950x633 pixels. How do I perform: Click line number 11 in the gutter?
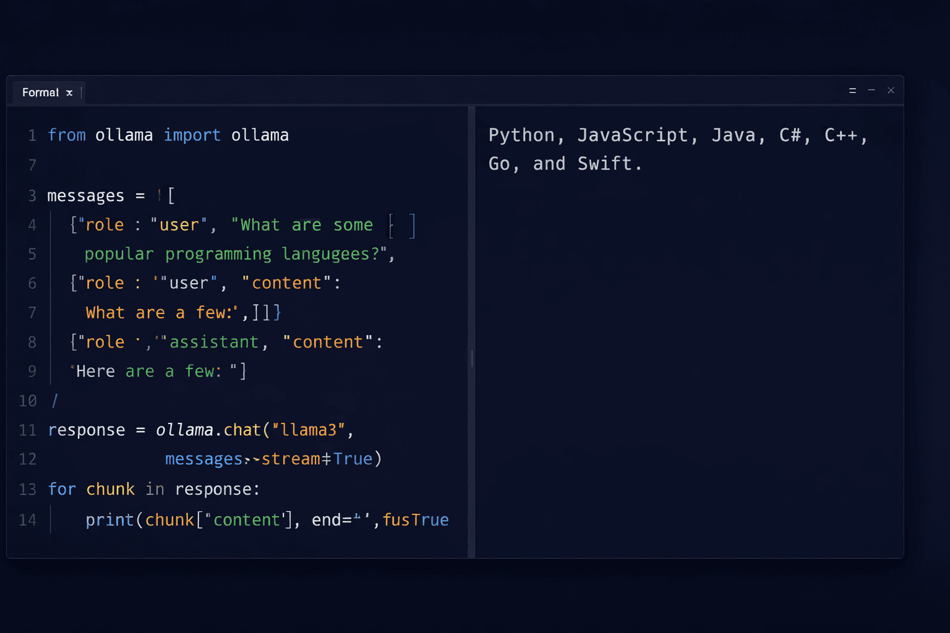point(27,430)
